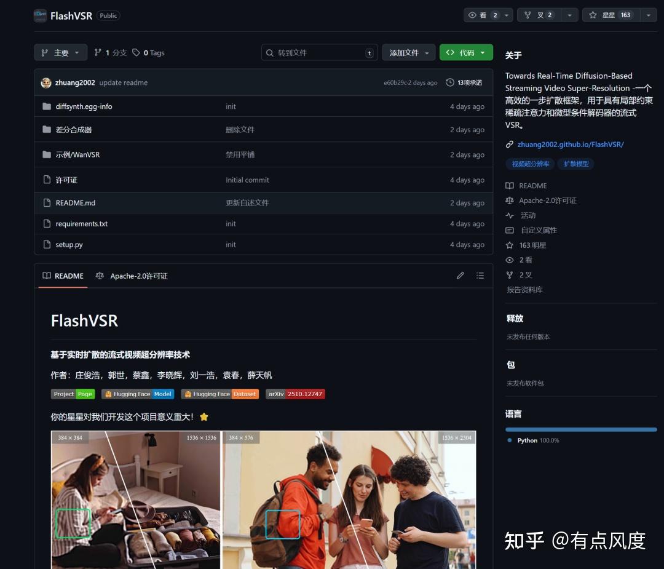Viewport: 664px width, 569px height.
Task: Click the diffsynth.egg-info folder icon
Action: (47, 106)
